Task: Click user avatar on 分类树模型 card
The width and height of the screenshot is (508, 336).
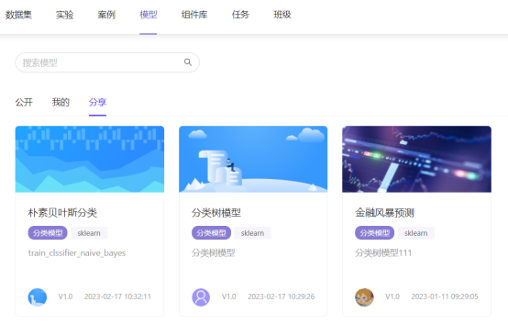Action: click(201, 297)
